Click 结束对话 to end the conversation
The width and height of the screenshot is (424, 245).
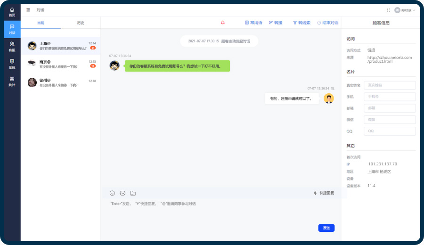coord(327,23)
